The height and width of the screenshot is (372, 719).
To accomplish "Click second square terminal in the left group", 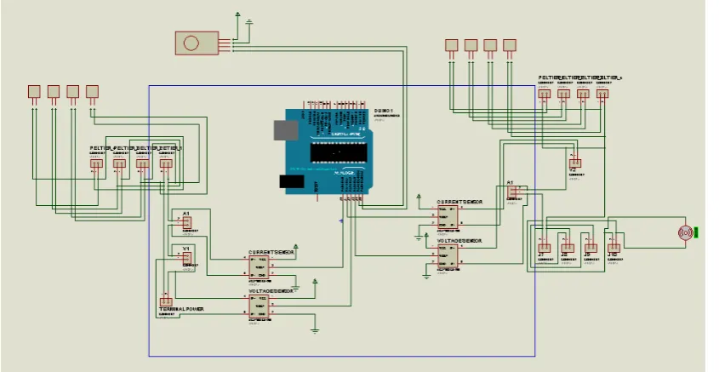I will pos(54,91).
